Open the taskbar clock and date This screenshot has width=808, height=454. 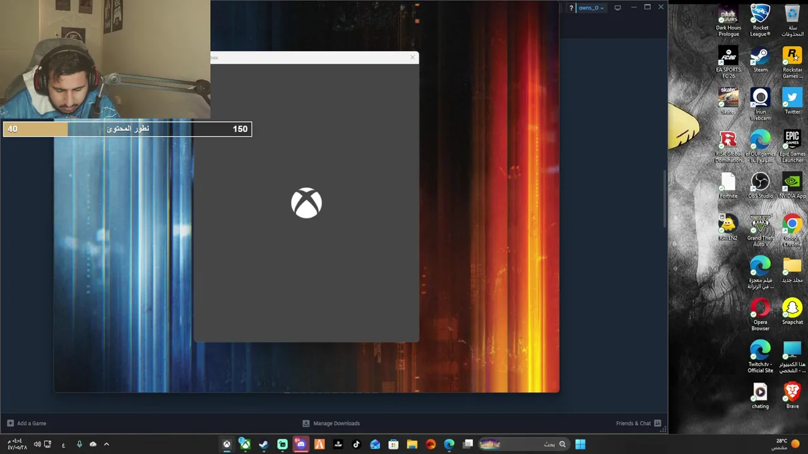pos(16,444)
